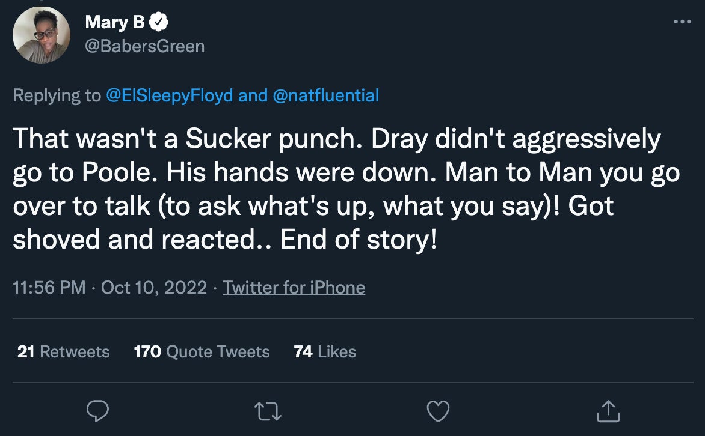Screen dimensions: 705x436
Task: Click the 11:56 PM Oct 10, 2022 timestamp
Action: point(109,288)
